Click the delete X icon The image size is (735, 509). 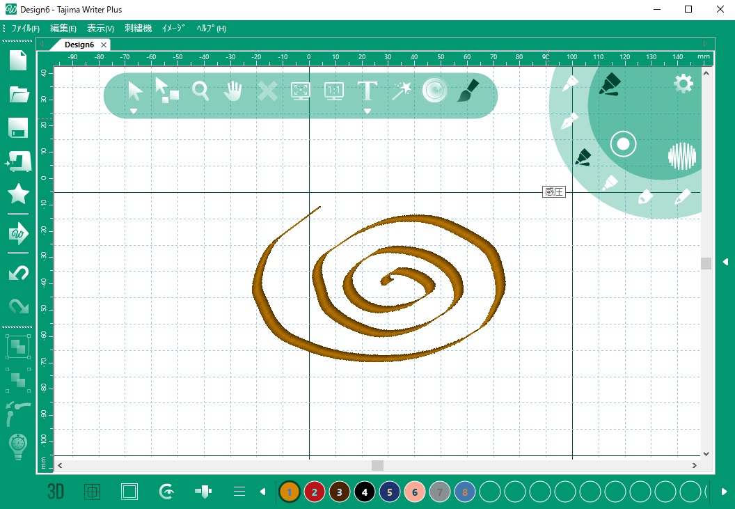267,91
